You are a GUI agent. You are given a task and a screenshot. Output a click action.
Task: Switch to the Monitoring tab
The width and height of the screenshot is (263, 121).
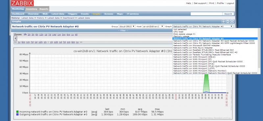point(18,9)
